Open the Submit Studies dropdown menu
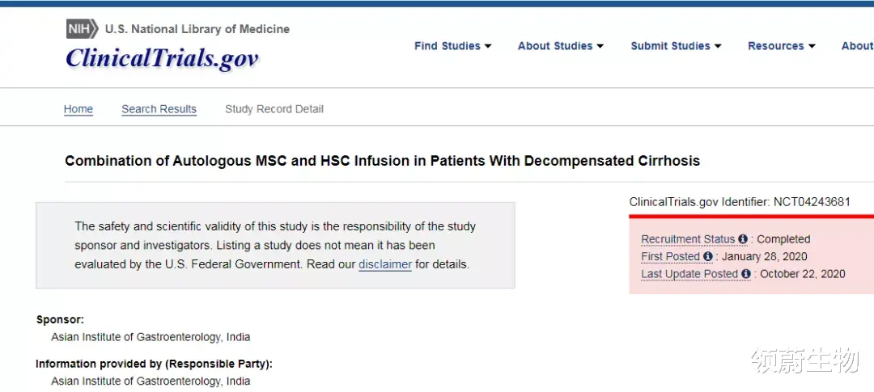Image resolution: width=874 pixels, height=392 pixels. click(676, 46)
